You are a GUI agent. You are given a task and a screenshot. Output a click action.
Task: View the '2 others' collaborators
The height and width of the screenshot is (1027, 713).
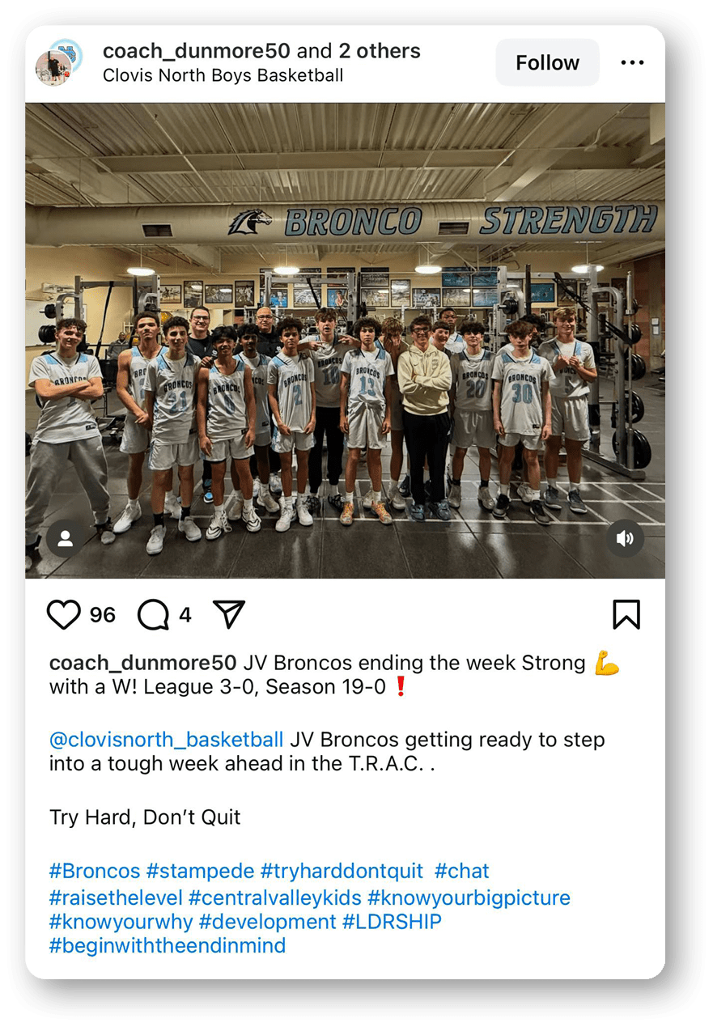coord(380,51)
